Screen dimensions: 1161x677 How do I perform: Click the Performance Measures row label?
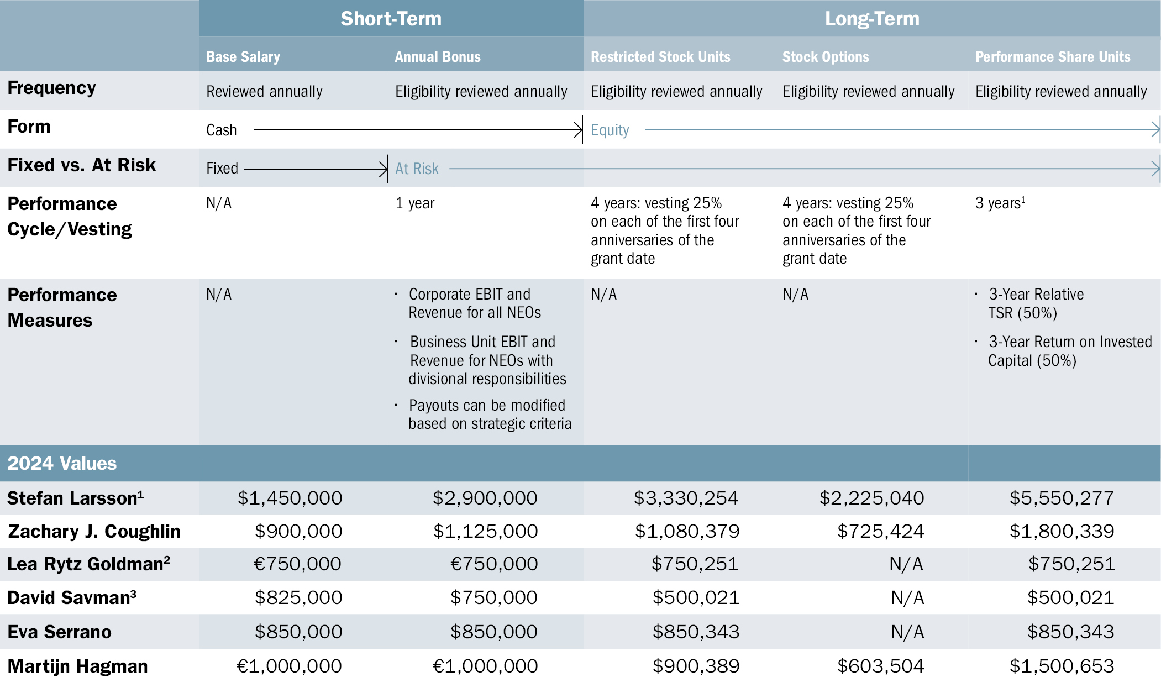[x=62, y=307]
